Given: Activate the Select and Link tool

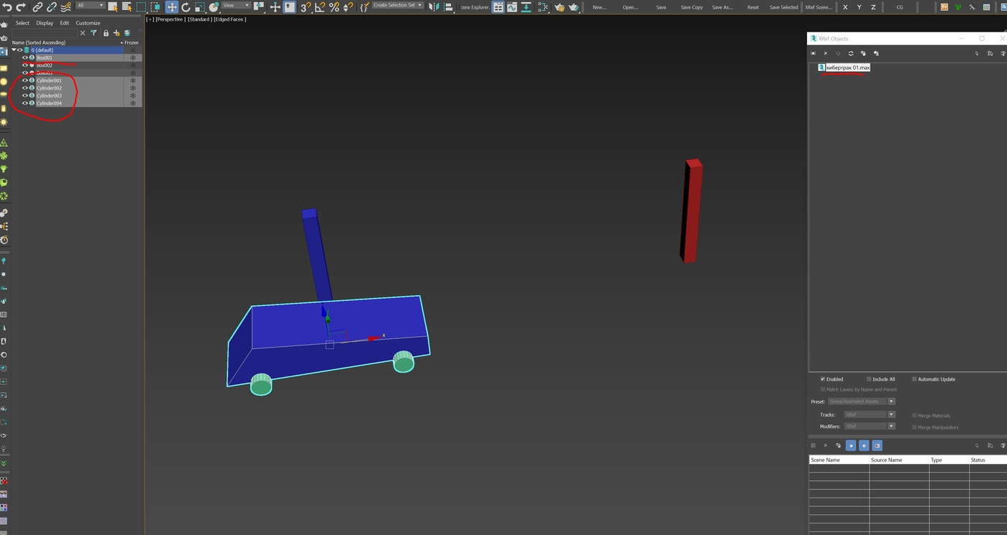Looking at the screenshot, I should click(x=37, y=6).
